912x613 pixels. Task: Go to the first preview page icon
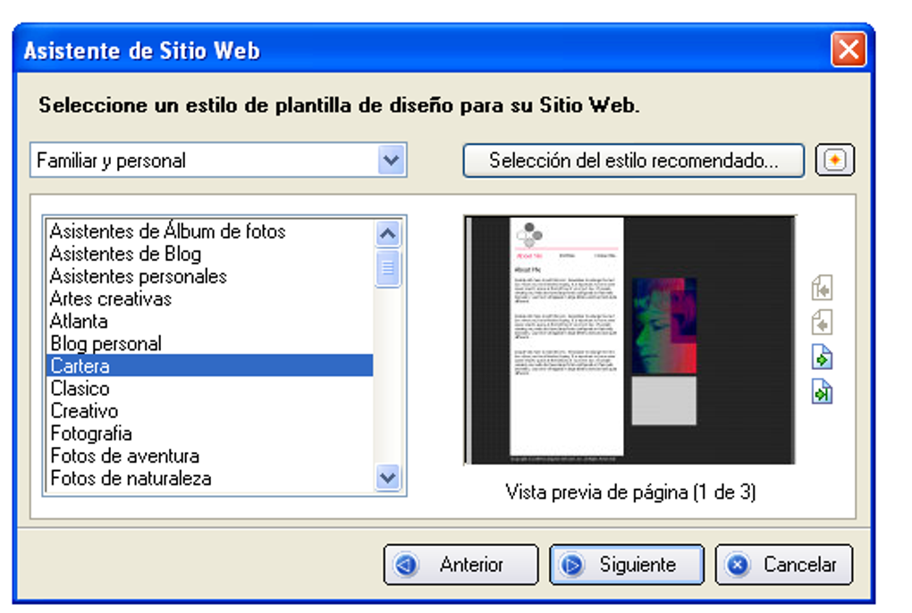(821, 288)
